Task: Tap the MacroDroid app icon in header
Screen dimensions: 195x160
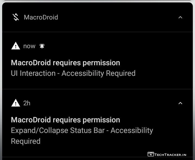Action: coord(16,17)
